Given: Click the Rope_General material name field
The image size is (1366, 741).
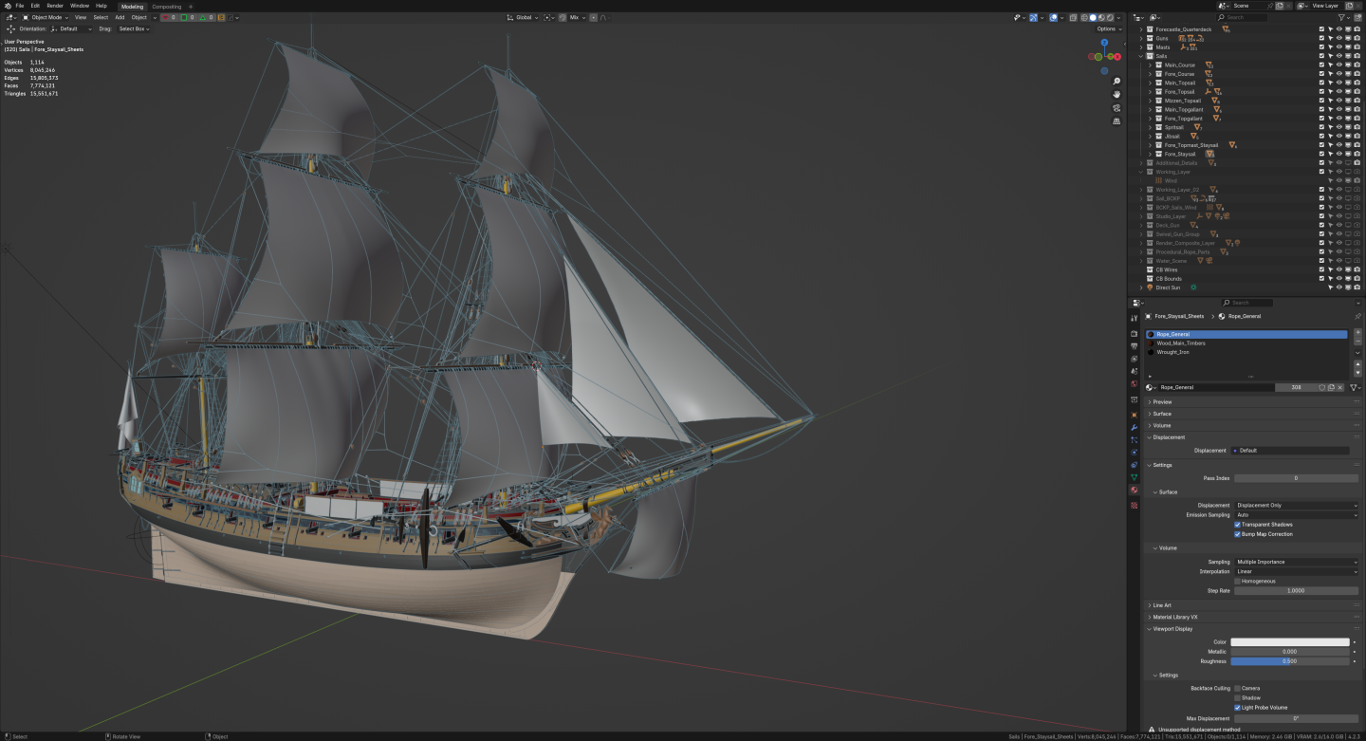Looking at the screenshot, I should tap(1216, 387).
